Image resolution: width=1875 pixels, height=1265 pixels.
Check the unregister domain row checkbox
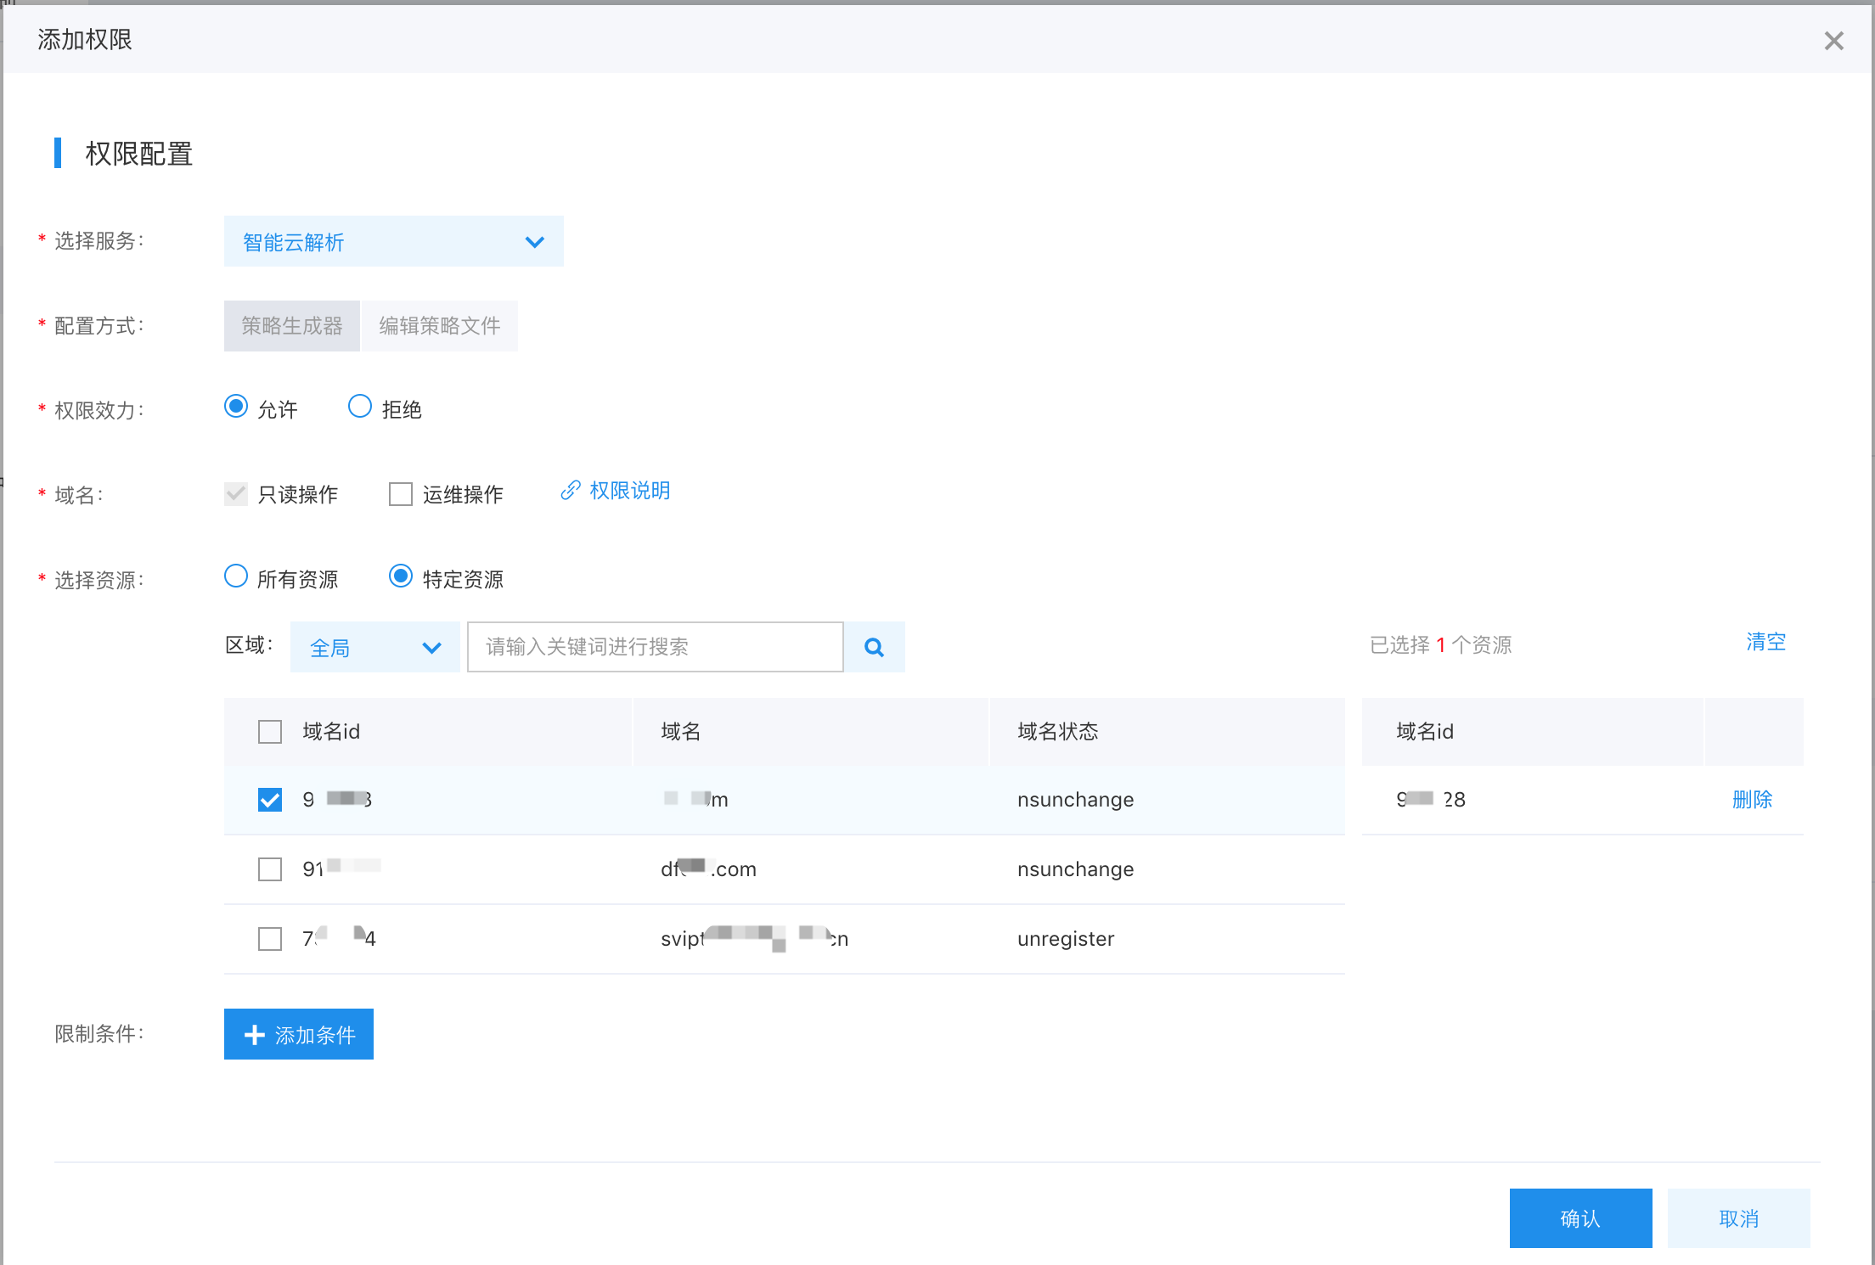click(269, 938)
